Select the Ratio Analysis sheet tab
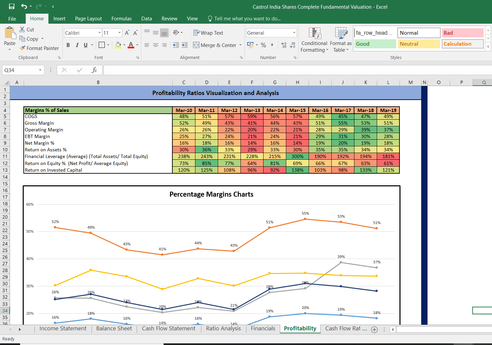 pyautogui.click(x=223, y=329)
